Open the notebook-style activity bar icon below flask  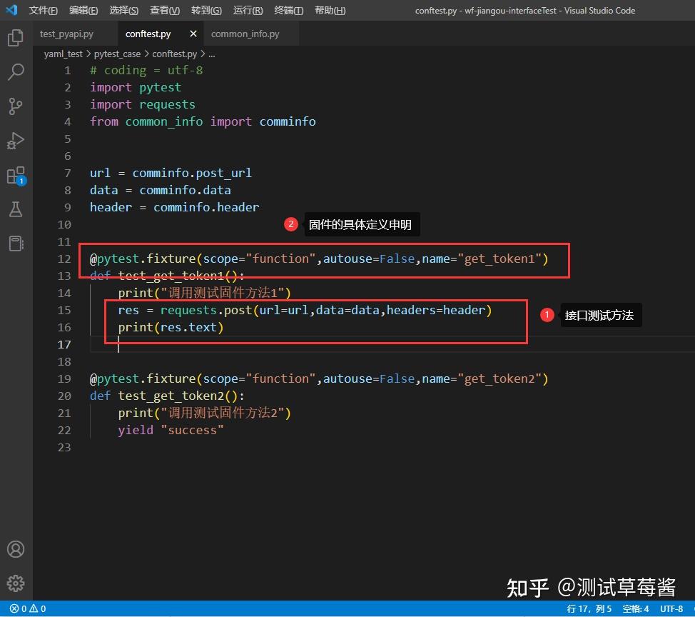tap(16, 244)
